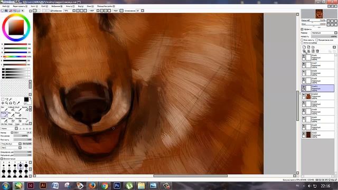
Task: Open the 75% zoom level dropdown
Action: 74,11
